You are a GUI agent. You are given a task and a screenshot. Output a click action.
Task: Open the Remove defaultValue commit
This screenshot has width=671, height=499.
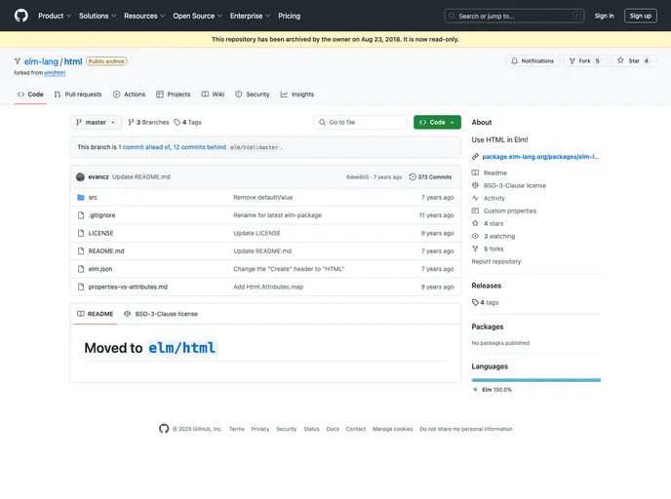(x=263, y=198)
